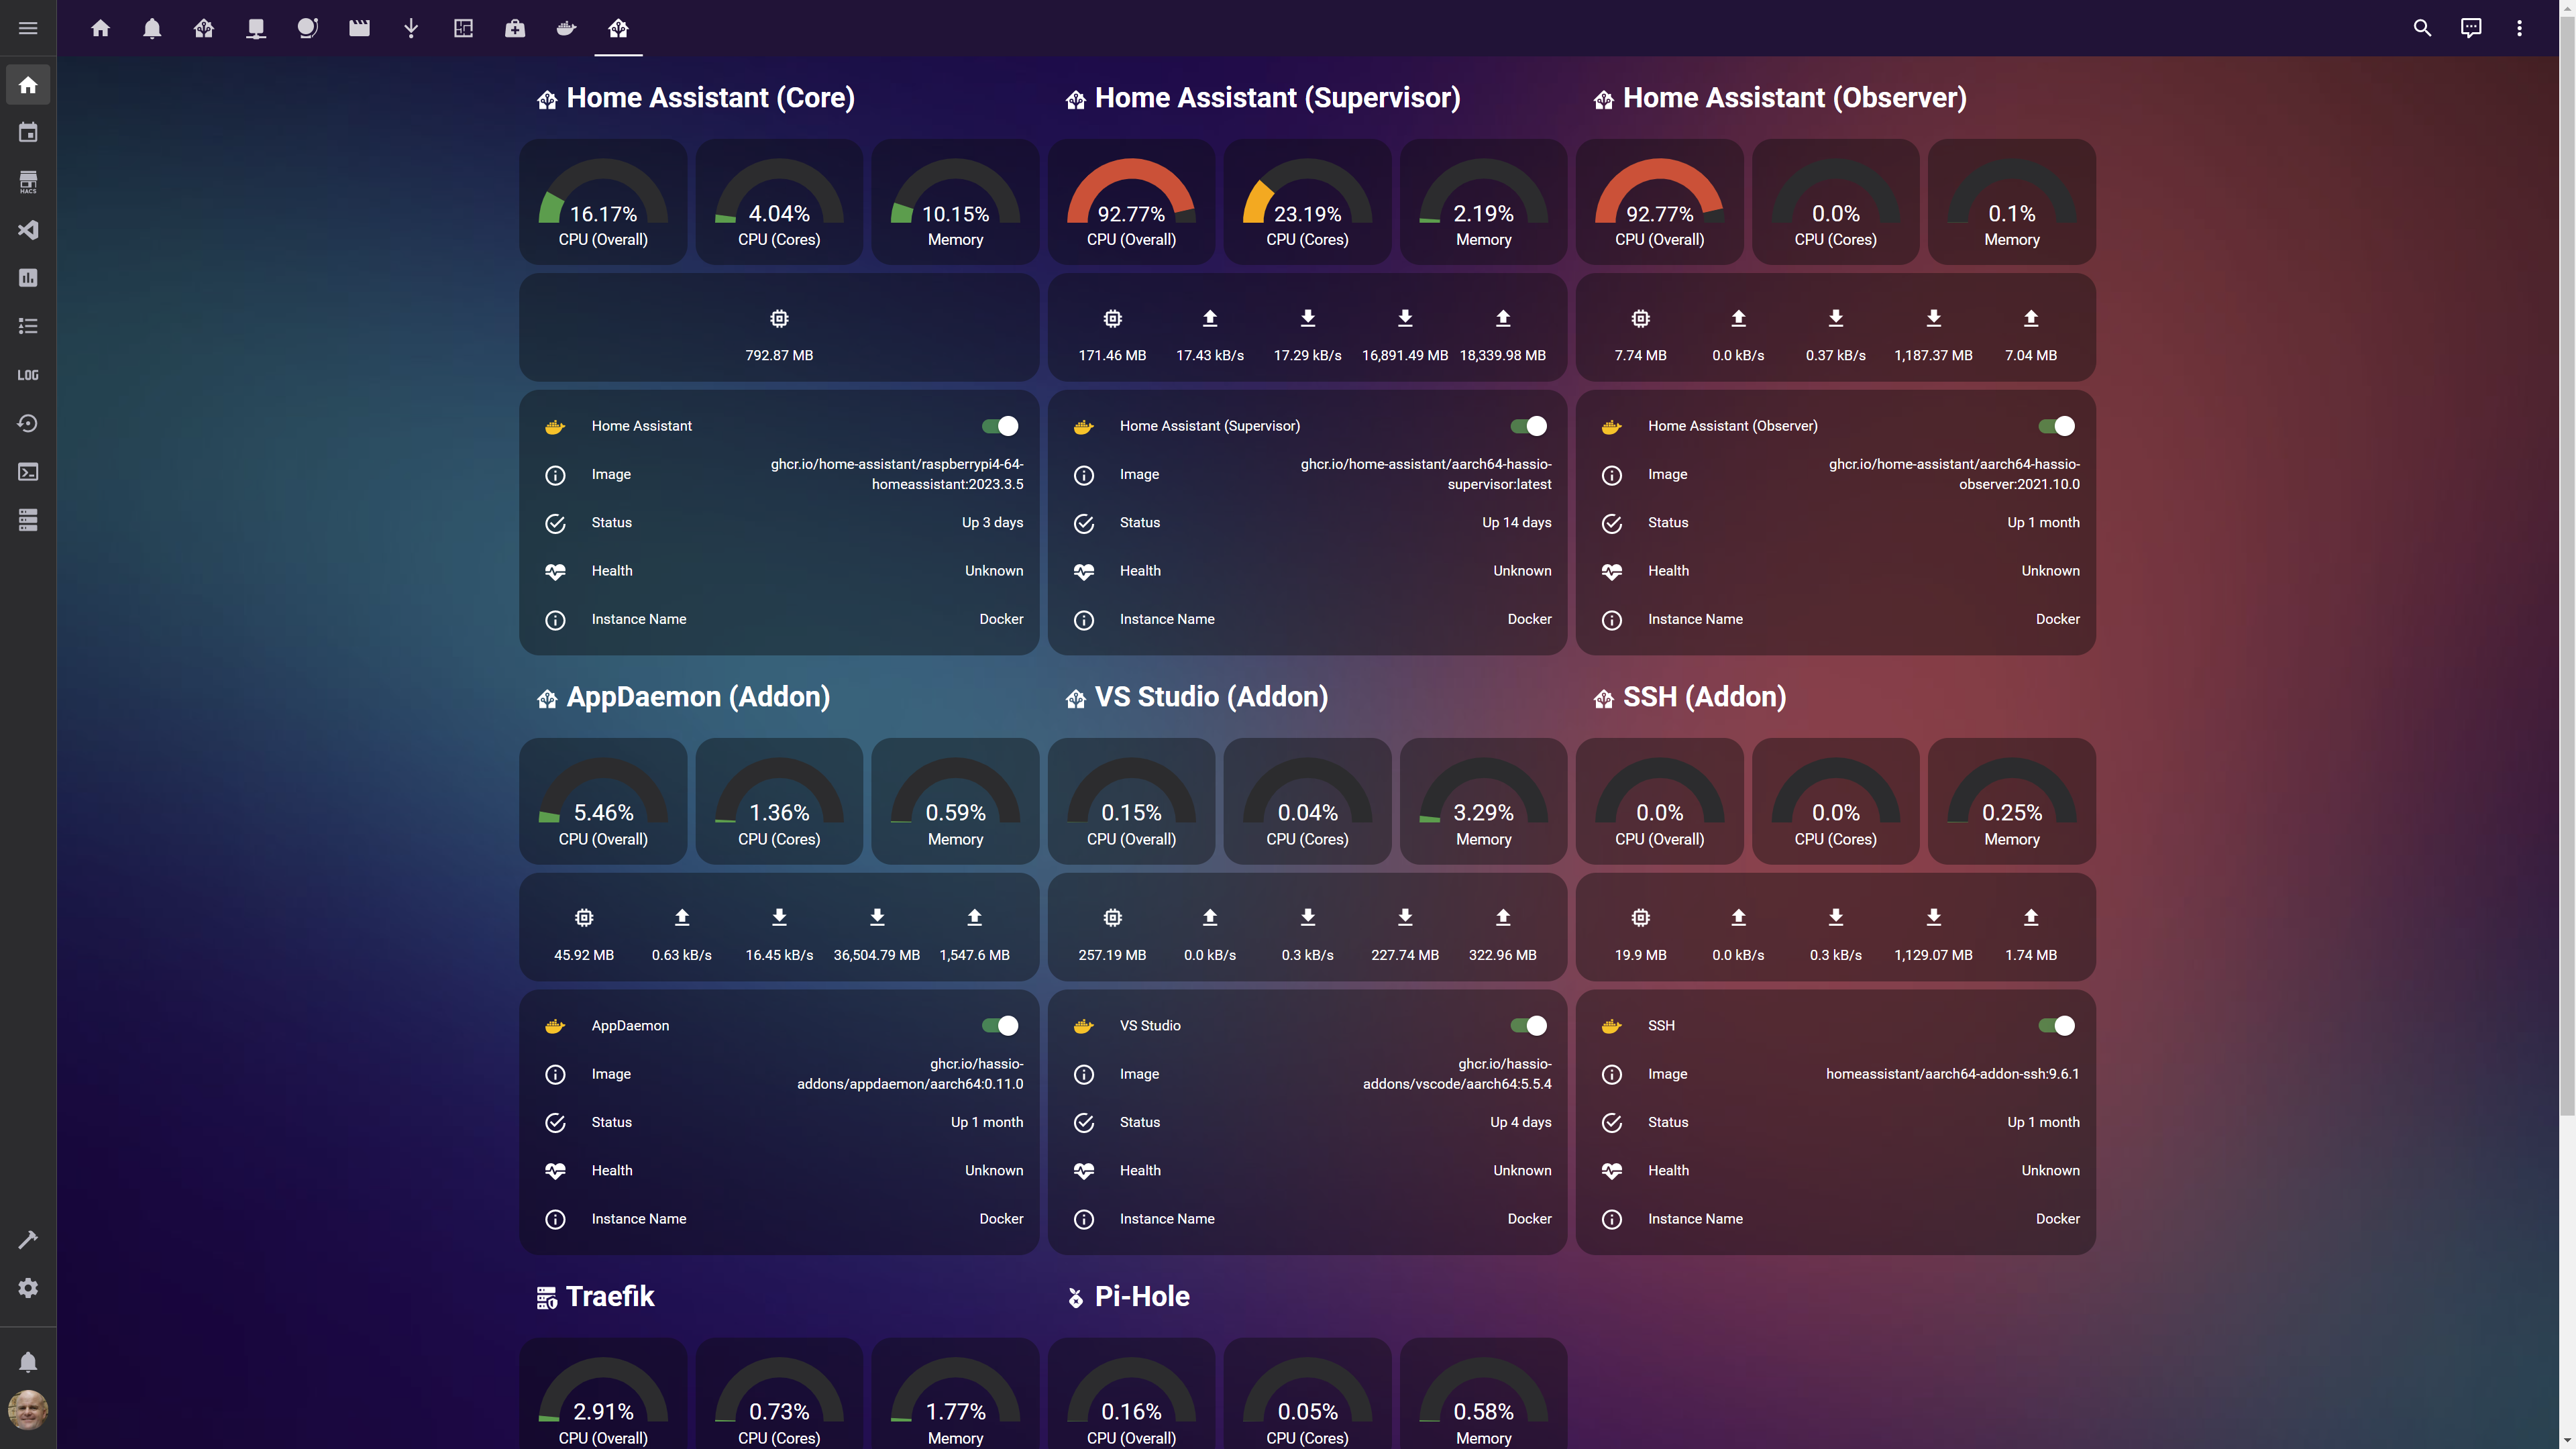Disable the AppDaemon container switch
Screen dimensions: 2576x1449
point(999,1025)
